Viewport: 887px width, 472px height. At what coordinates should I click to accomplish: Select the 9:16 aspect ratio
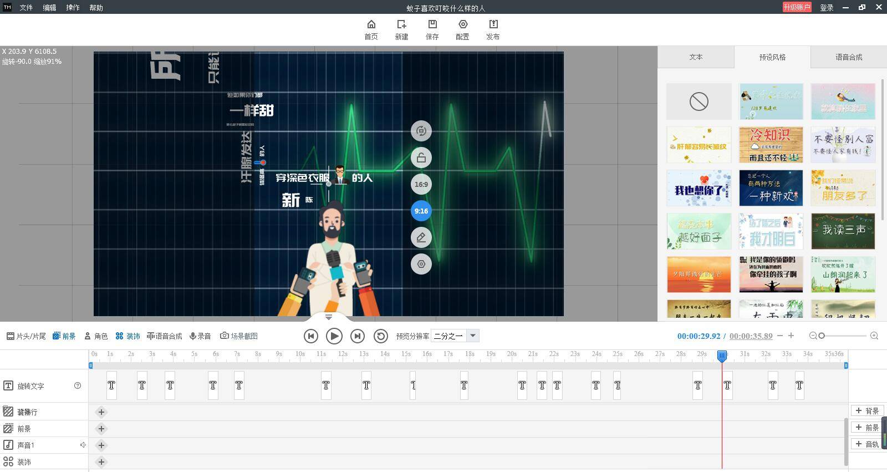[421, 211]
